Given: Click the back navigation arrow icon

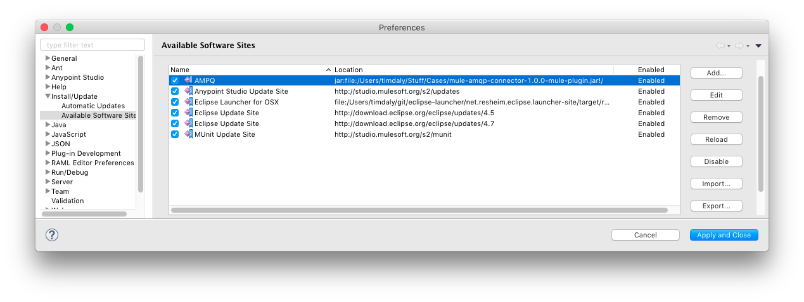Looking at the screenshot, I should click(x=720, y=46).
